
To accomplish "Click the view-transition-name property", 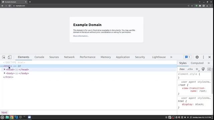I will pos(194,90).
